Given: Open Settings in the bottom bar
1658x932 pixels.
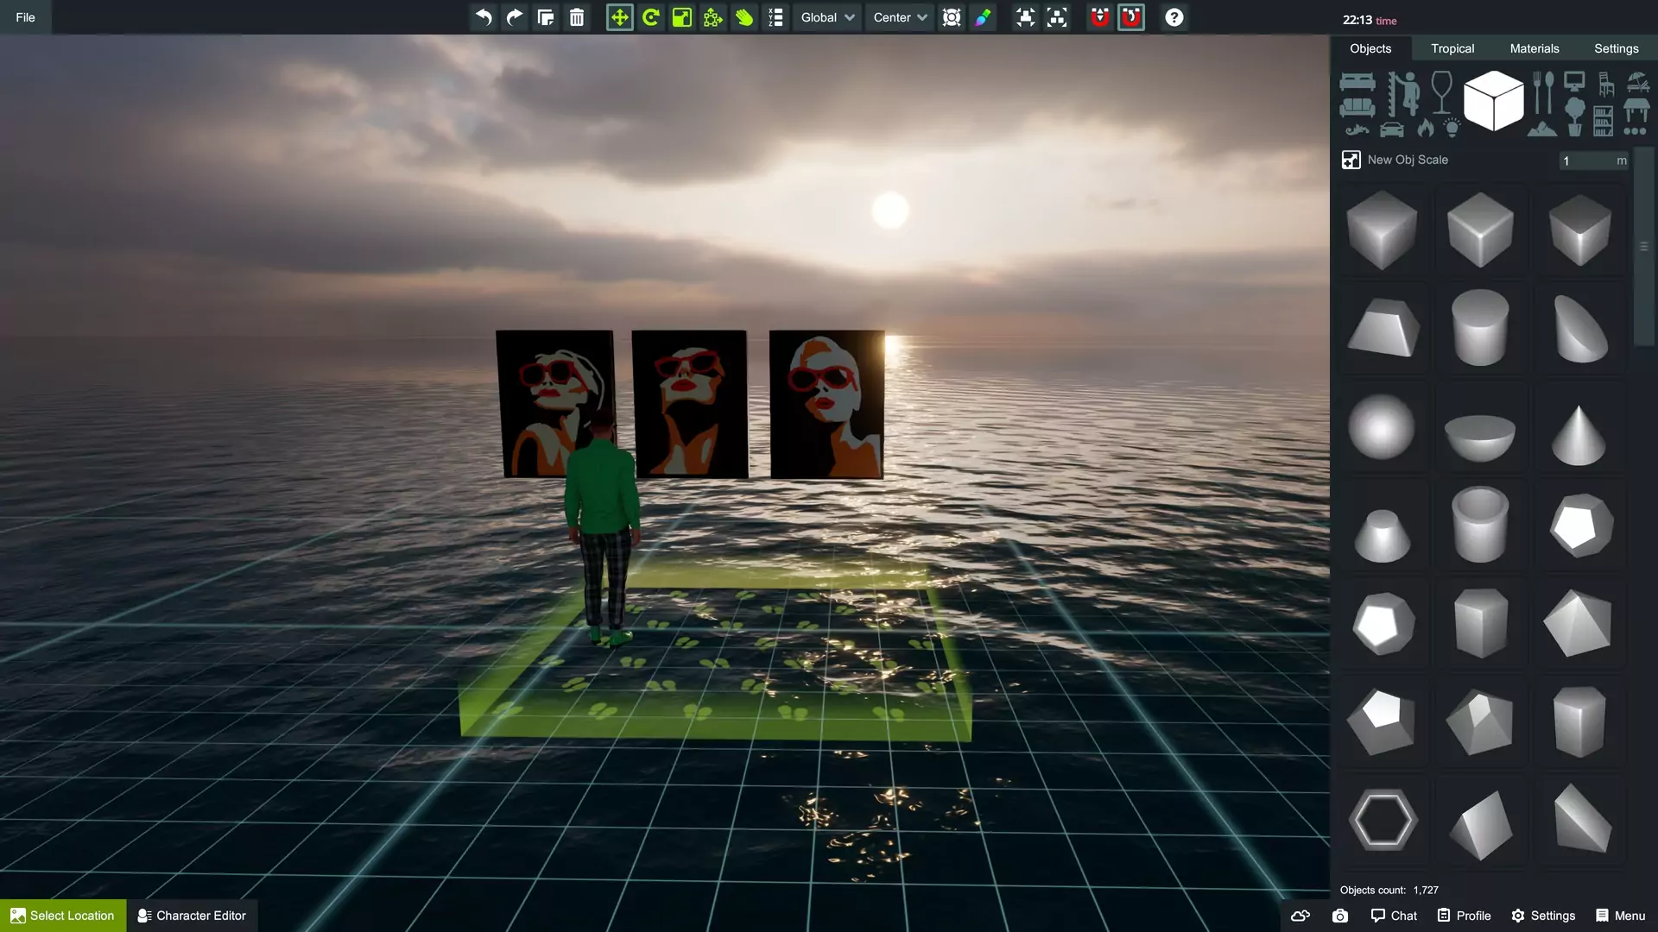Looking at the screenshot, I should tap(1543, 916).
